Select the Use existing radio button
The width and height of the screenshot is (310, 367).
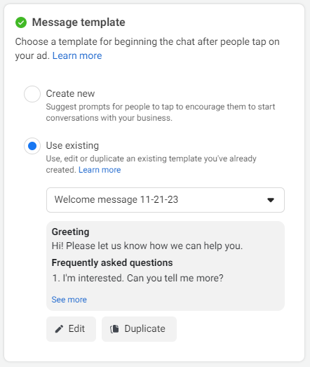pos(32,146)
